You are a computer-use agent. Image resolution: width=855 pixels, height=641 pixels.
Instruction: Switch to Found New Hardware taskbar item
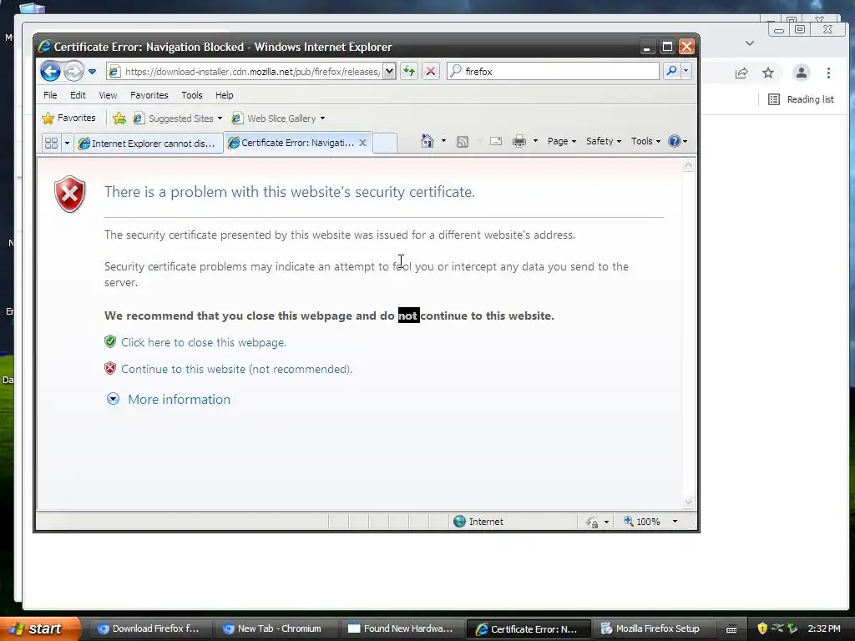pyautogui.click(x=400, y=628)
